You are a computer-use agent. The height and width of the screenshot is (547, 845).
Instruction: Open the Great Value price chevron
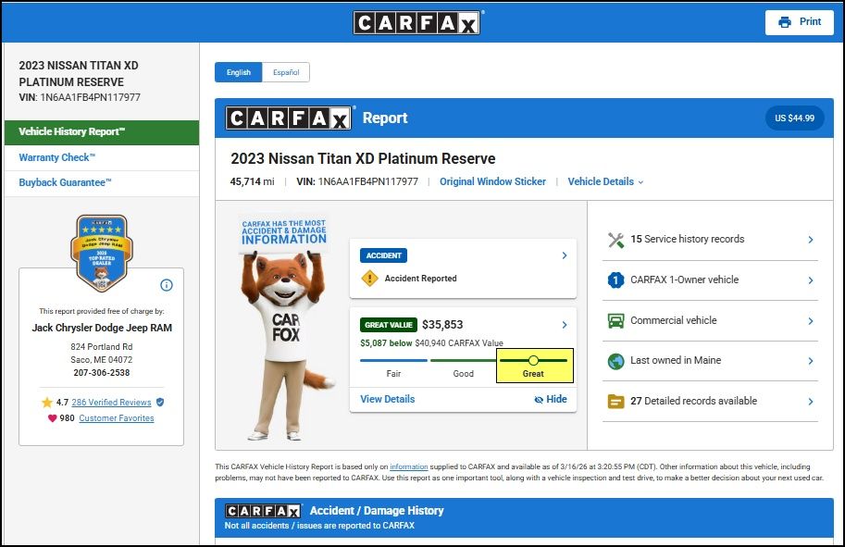click(565, 325)
